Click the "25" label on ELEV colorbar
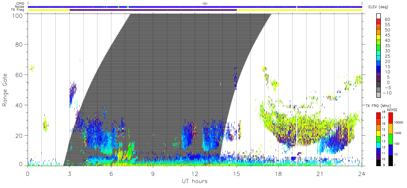Image resolution: width=407 pixels, height=188 pixels. [x=387, y=56]
